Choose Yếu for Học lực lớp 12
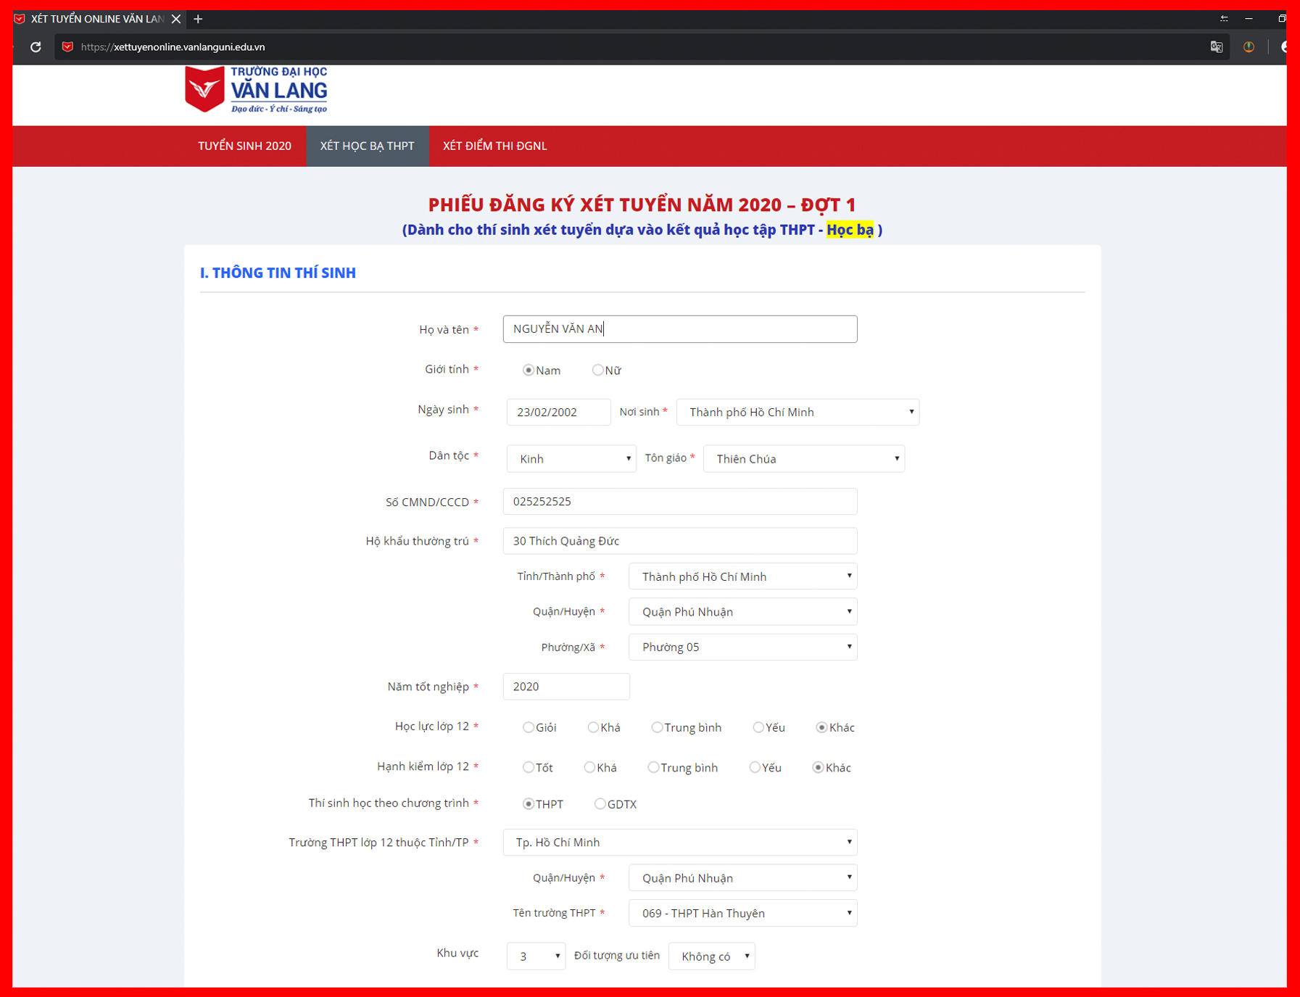Screen dimensions: 1300x997 (758, 727)
